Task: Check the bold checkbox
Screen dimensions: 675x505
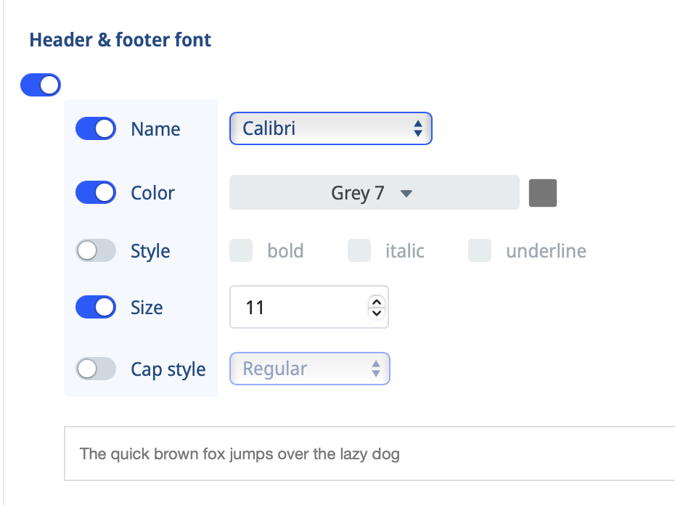Action: point(241,250)
